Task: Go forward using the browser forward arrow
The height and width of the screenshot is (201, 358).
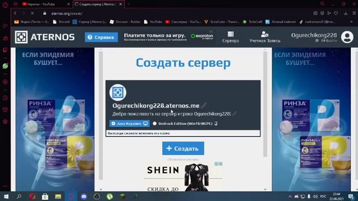Action: coord(23,13)
